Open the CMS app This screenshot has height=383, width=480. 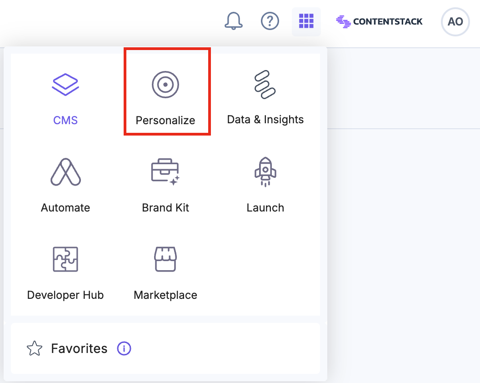[65, 99]
